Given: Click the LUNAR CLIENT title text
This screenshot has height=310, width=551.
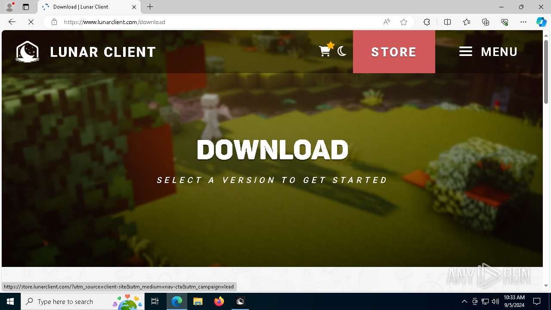Looking at the screenshot, I should [x=103, y=52].
